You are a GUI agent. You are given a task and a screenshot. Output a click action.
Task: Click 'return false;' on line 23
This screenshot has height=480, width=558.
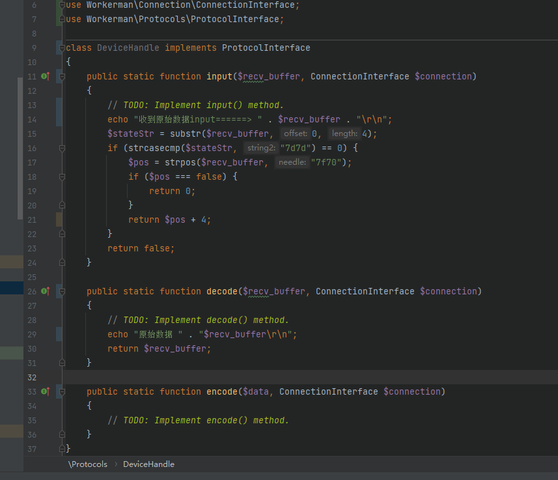click(141, 248)
